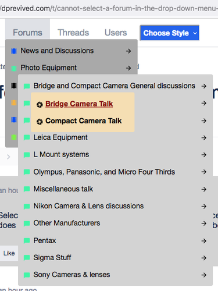Select Sony Cameras & lenses forum
The height and width of the screenshot is (291, 218).
pos(72,275)
